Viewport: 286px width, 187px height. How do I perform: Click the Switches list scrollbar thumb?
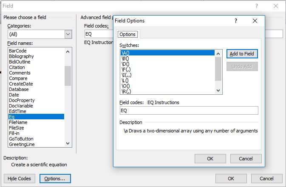218,69
